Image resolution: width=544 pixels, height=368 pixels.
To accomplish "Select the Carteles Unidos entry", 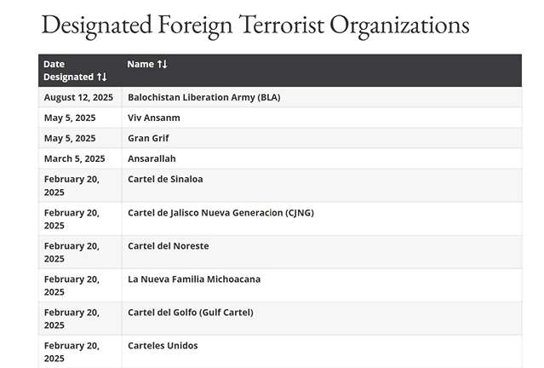I will tap(163, 346).
